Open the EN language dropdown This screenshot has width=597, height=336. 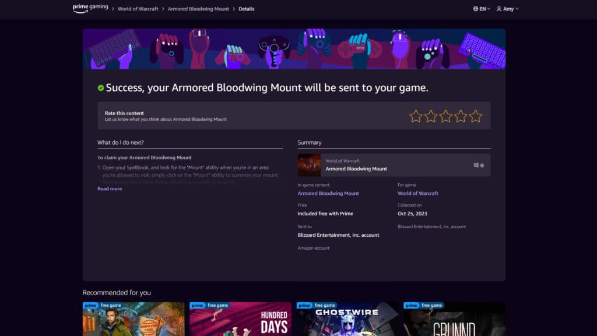[x=484, y=9]
